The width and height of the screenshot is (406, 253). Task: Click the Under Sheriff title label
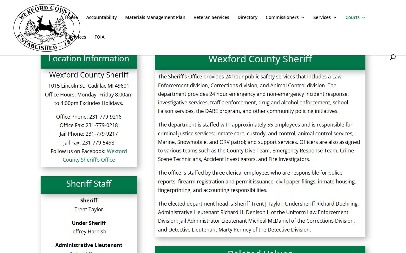(x=89, y=223)
